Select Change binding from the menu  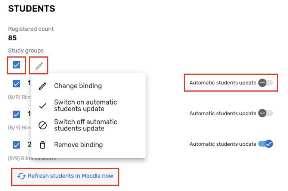pos(78,86)
